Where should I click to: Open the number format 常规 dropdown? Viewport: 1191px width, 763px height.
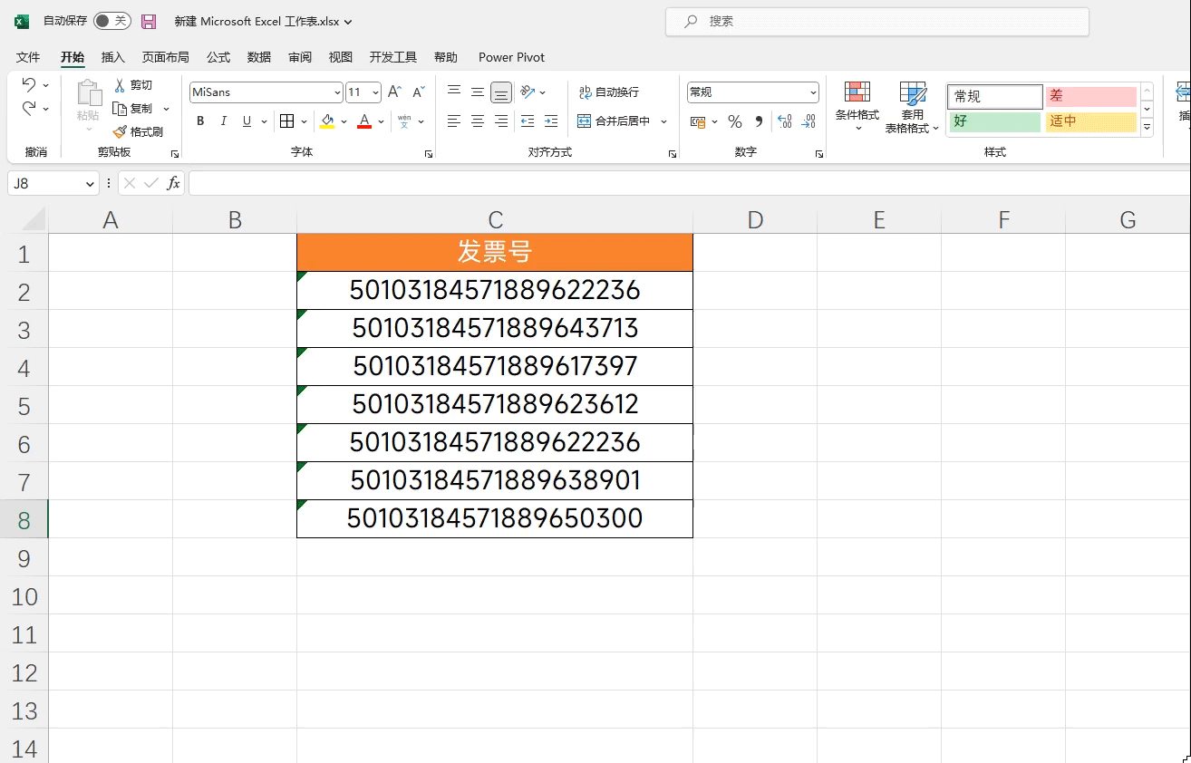point(813,92)
